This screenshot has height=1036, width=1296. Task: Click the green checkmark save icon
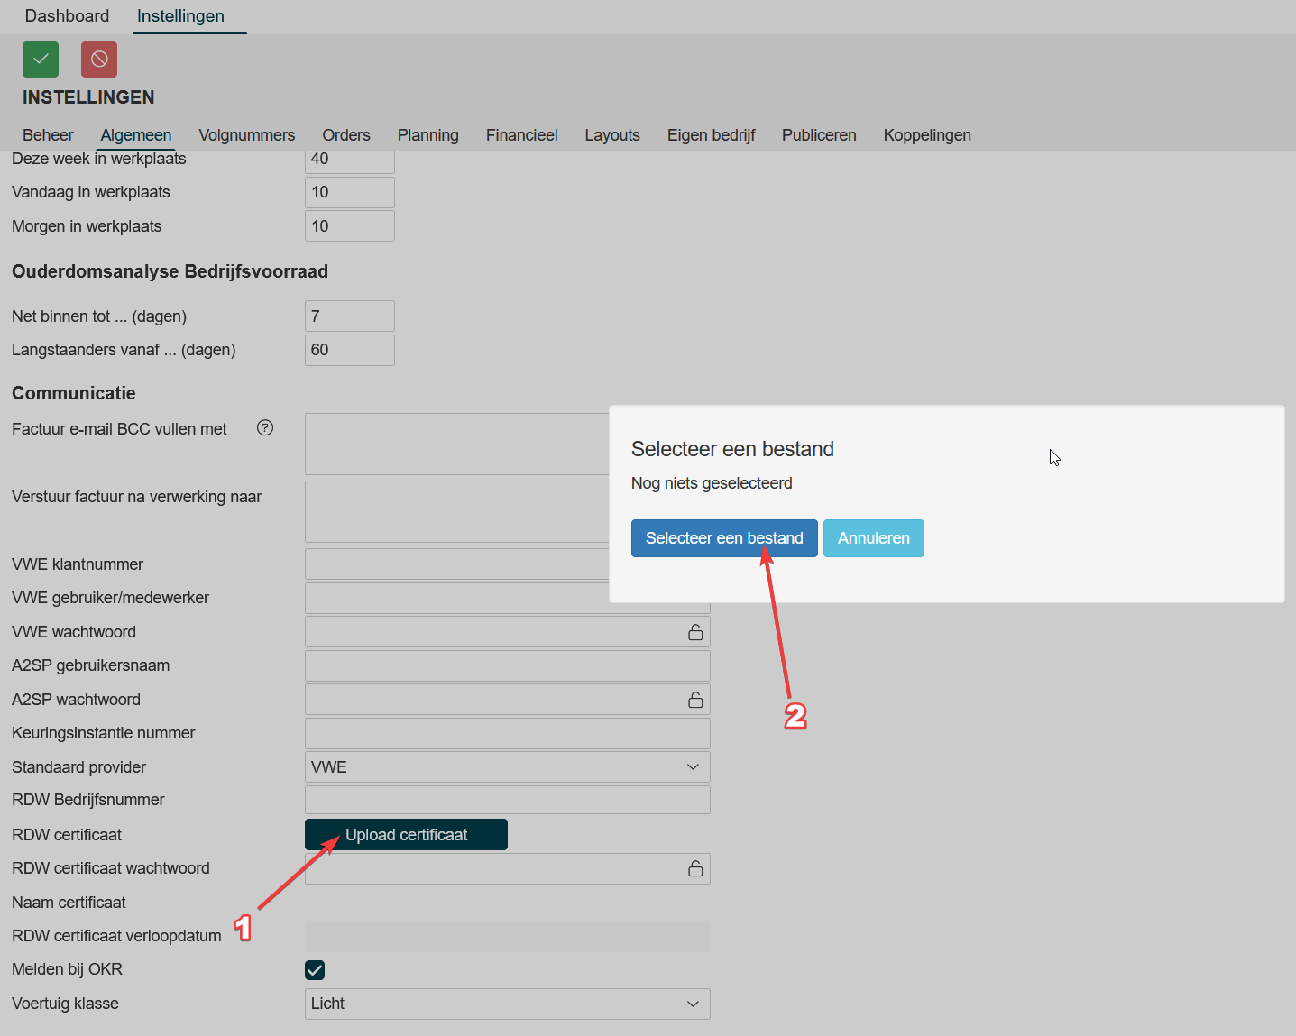tap(41, 60)
